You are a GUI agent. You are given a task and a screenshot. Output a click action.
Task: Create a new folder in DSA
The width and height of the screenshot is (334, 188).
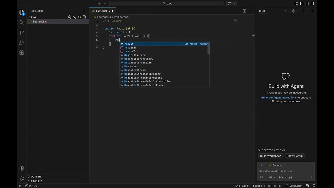coord(75,17)
